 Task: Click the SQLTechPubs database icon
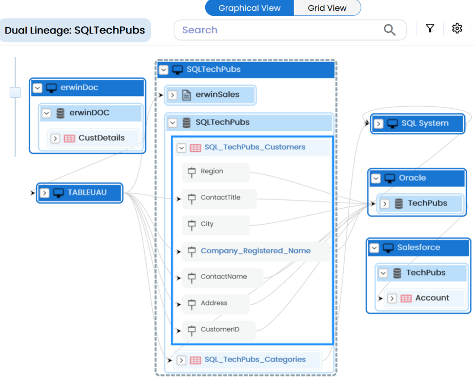tap(187, 123)
